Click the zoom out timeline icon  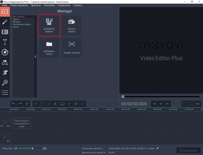point(16,149)
